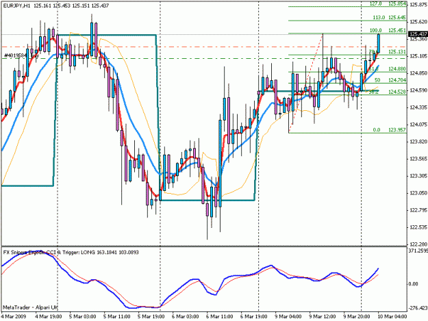Screen dimensions: 428x321
Task: Click time axis label 6 Mar 19:00
Action: 254,317
